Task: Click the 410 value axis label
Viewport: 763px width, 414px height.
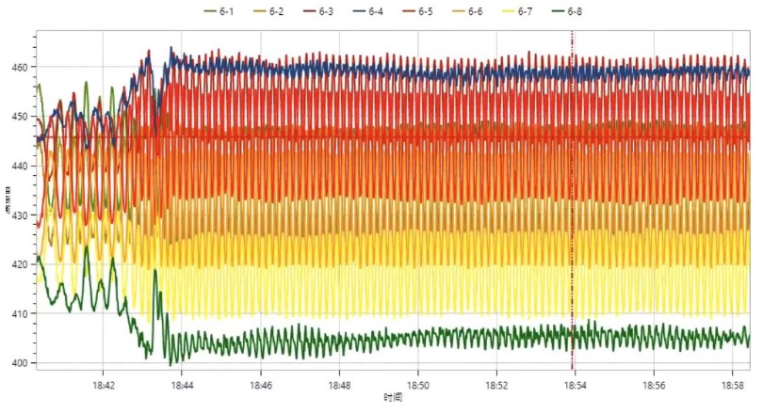Action: tap(20, 314)
